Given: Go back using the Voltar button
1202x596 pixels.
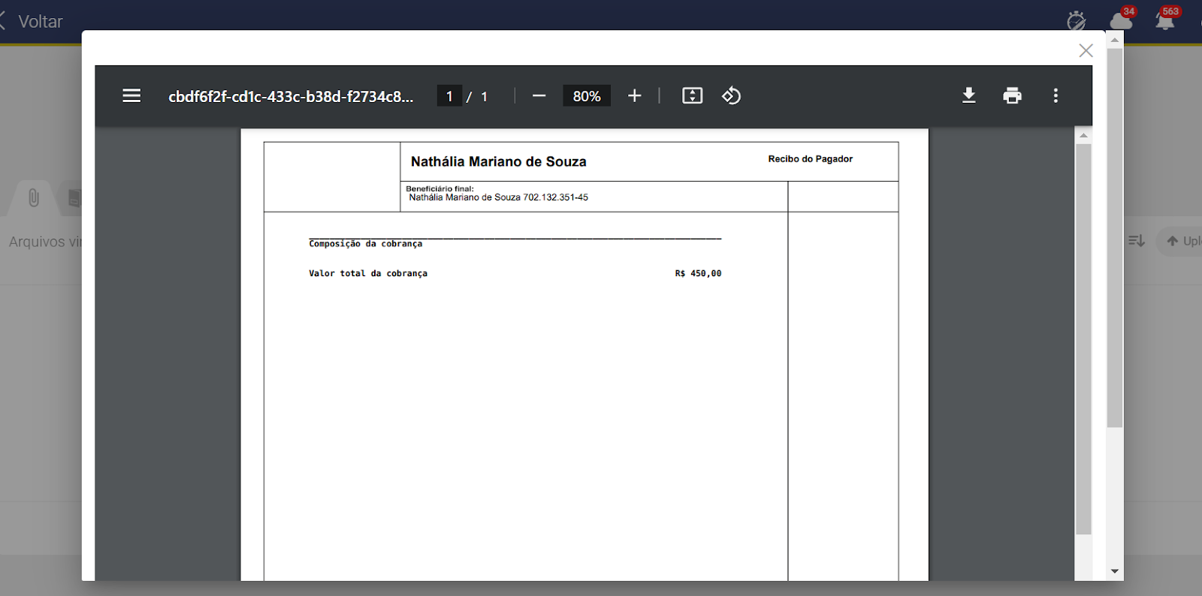Looking at the screenshot, I should (34, 22).
